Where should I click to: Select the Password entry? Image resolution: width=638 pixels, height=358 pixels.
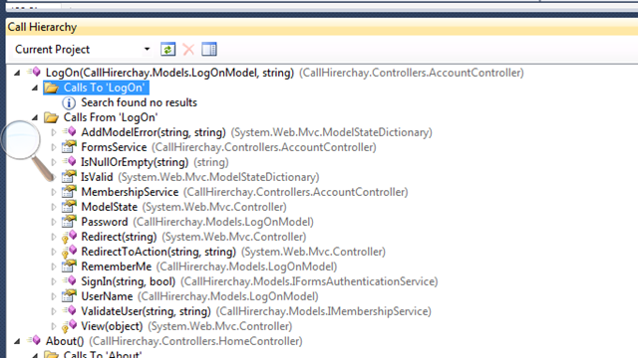click(x=197, y=222)
